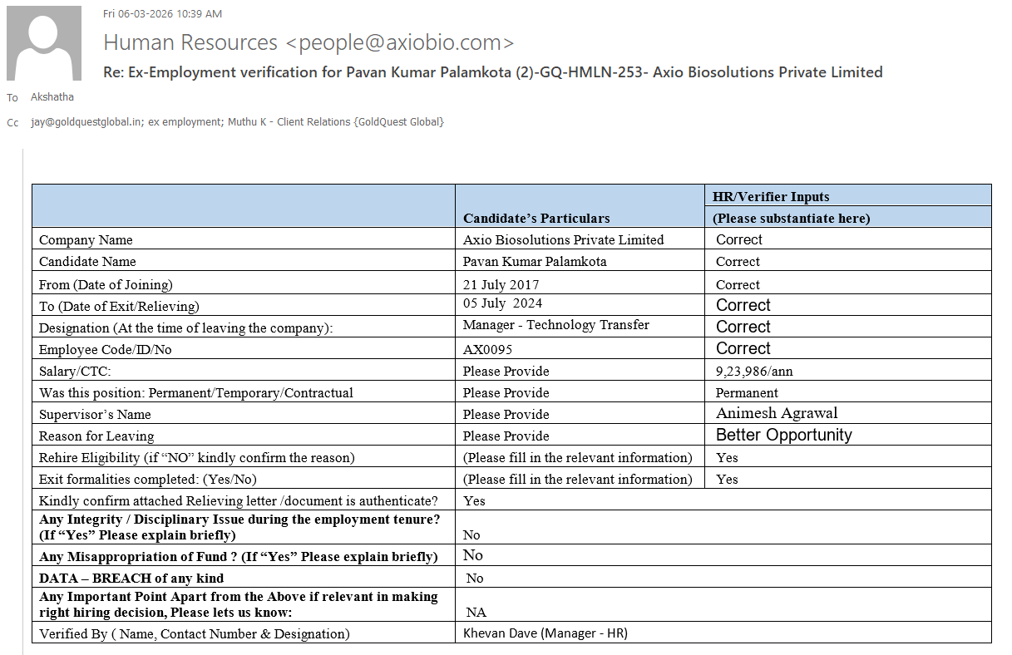The width and height of the screenshot is (1012, 655).
Task: Click Yes answer for Relieving letter
Action: [474, 500]
